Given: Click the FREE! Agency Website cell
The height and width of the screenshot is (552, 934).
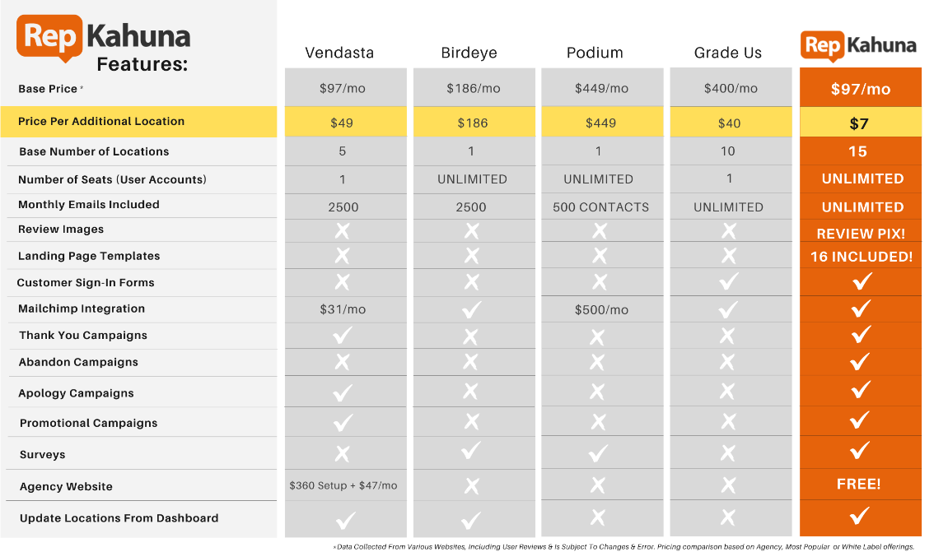Looking at the screenshot, I should point(858,485).
